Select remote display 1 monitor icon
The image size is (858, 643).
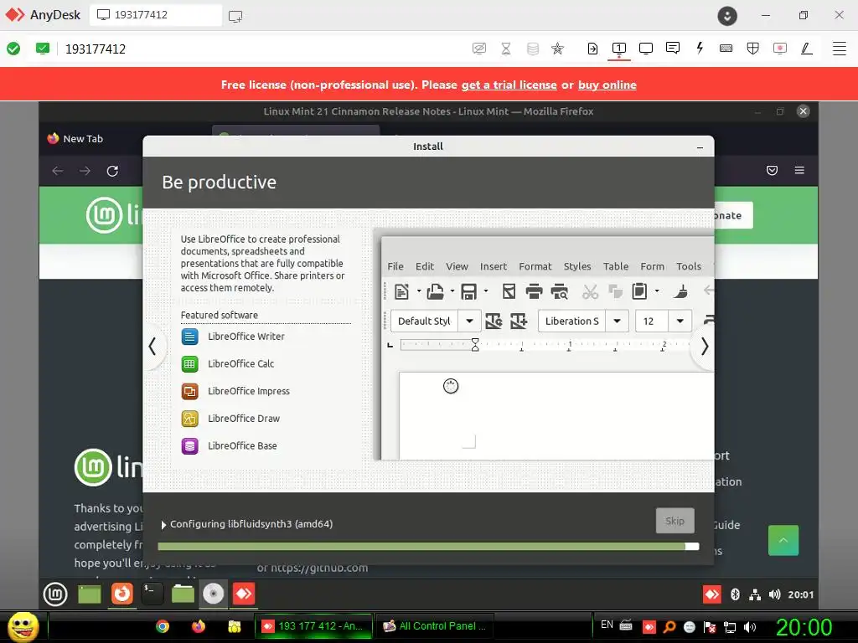pyautogui.click(x=619, y=49)
